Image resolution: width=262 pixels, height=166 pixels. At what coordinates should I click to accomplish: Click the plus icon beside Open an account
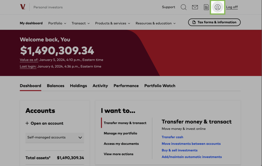27,123
